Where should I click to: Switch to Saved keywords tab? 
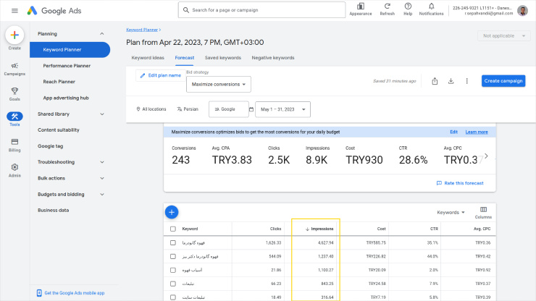pyautogui.click(x=223, y=58)
